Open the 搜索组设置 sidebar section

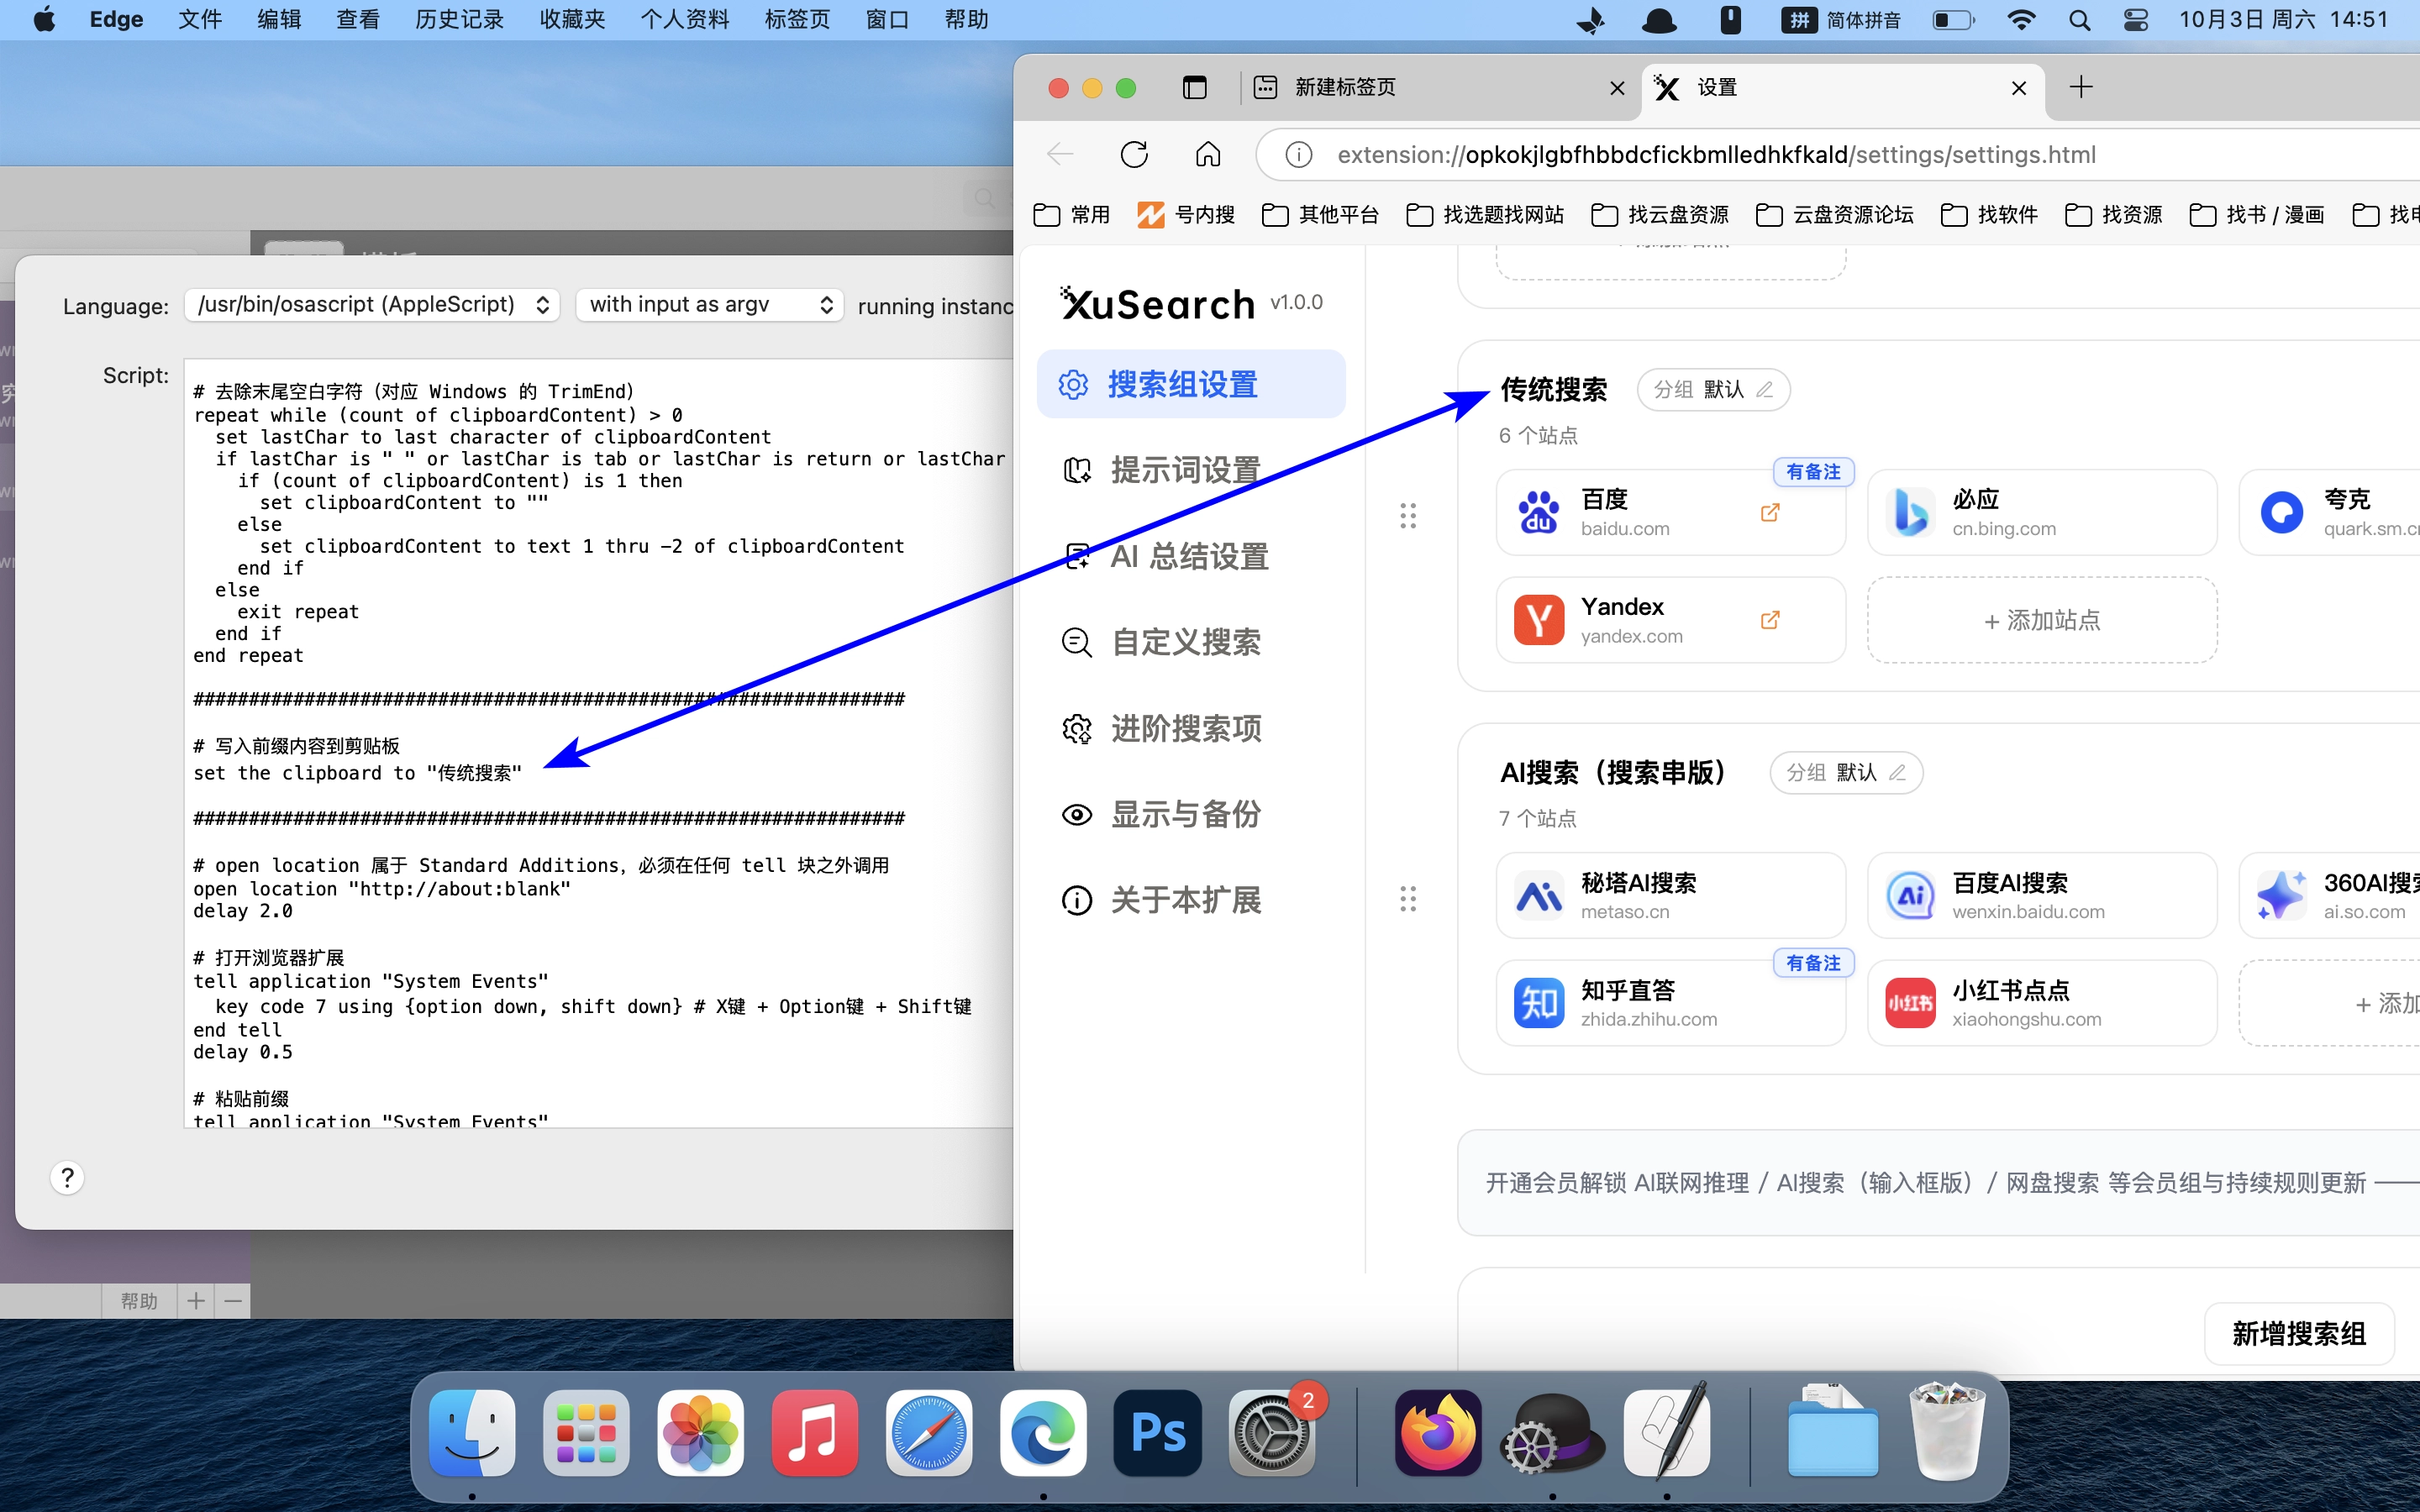(1190, 384)
